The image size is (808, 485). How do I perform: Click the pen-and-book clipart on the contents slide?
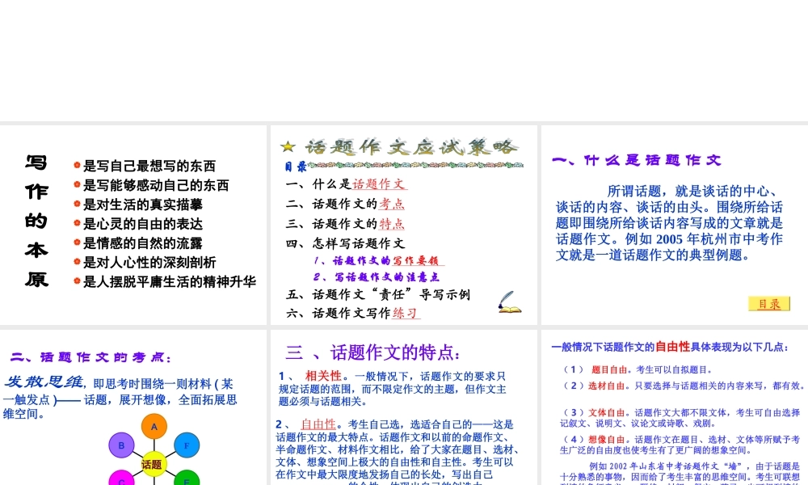(x=507, y=304)
